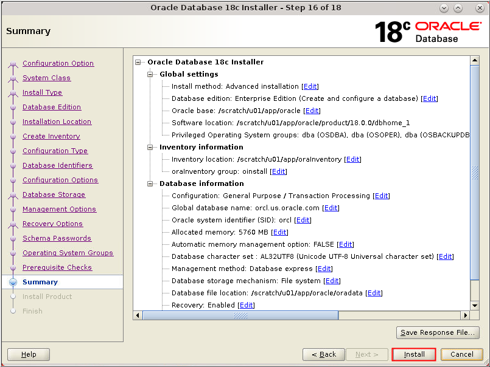The width and height of the screenshot is (490, 367).
Task: Jump to Management Options step
Action: [x=60, y=209]
